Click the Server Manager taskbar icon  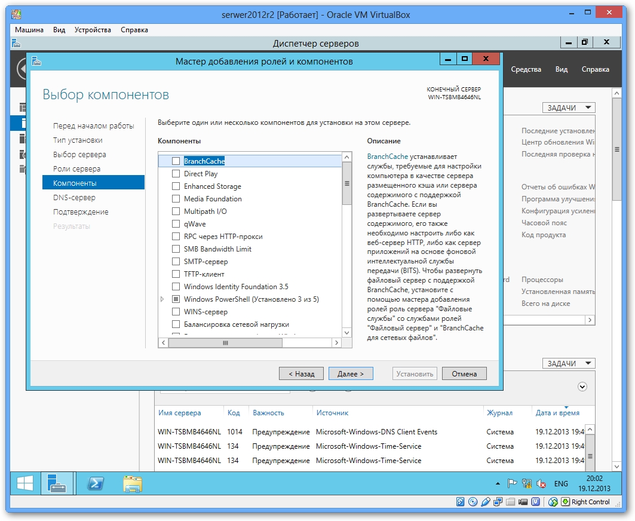pos(57,483)
